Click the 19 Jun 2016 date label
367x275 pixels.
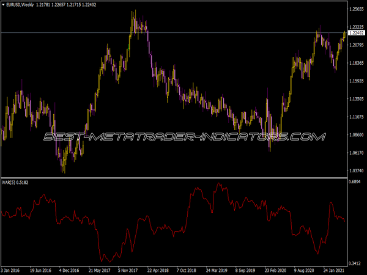42,269
